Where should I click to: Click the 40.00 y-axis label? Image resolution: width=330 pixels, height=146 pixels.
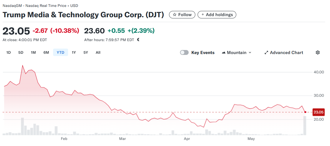pos(319,72)
